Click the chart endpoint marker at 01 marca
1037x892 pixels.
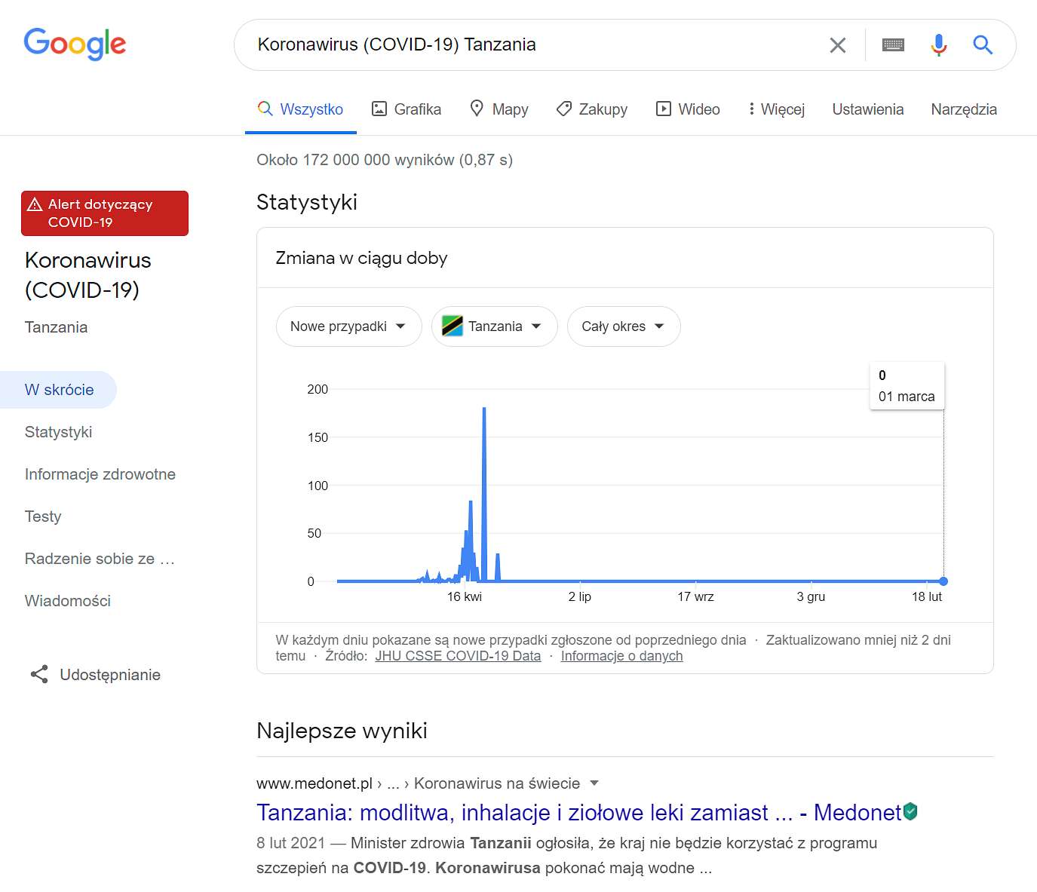943,581
